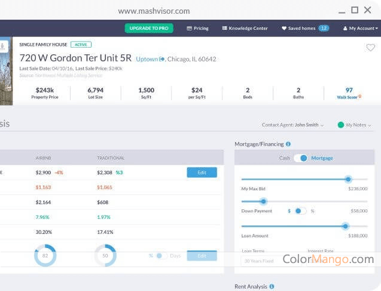Click the heart favorite icon for this property
This screenshot has height=291, width=381.
point(370,48)
